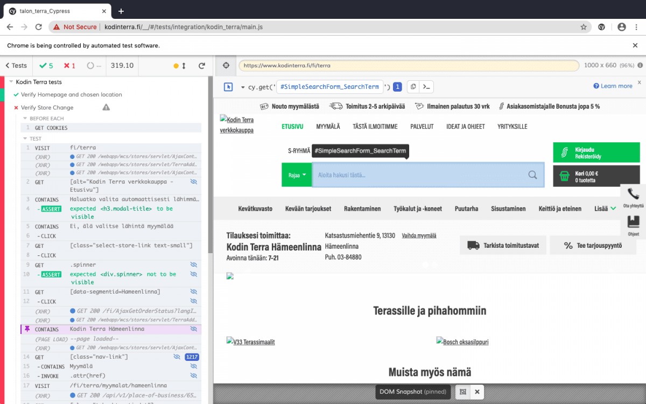The width and height of the screenshot is (646, 404).
Task: Close the pinned DOM Snapshot bar
Action: (x=477, y=392)
